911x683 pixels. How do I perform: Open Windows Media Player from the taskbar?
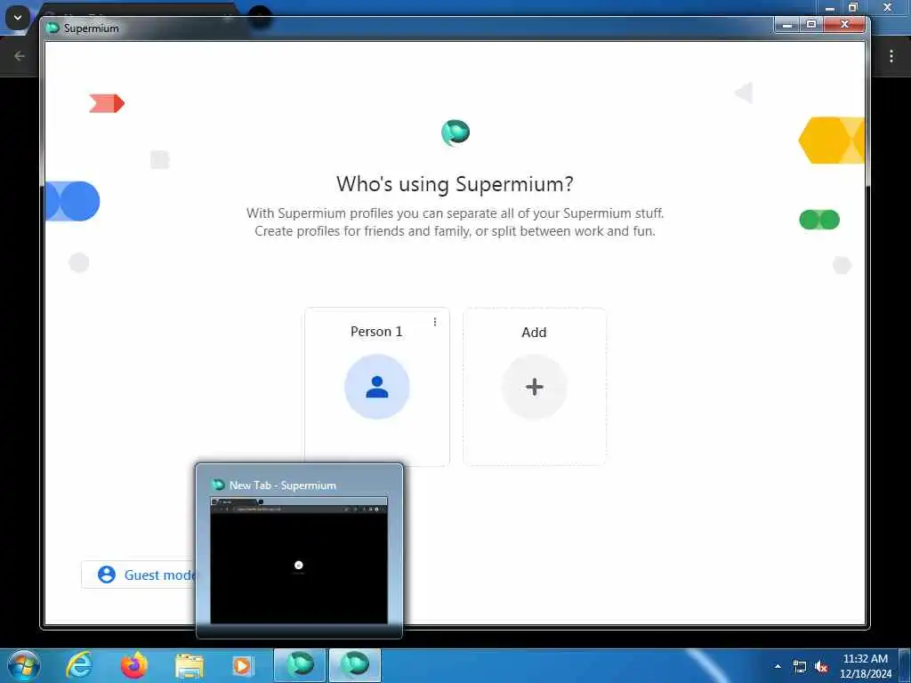point(242,666)
